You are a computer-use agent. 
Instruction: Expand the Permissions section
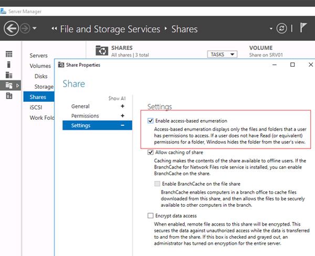click(x=122, y=116)
